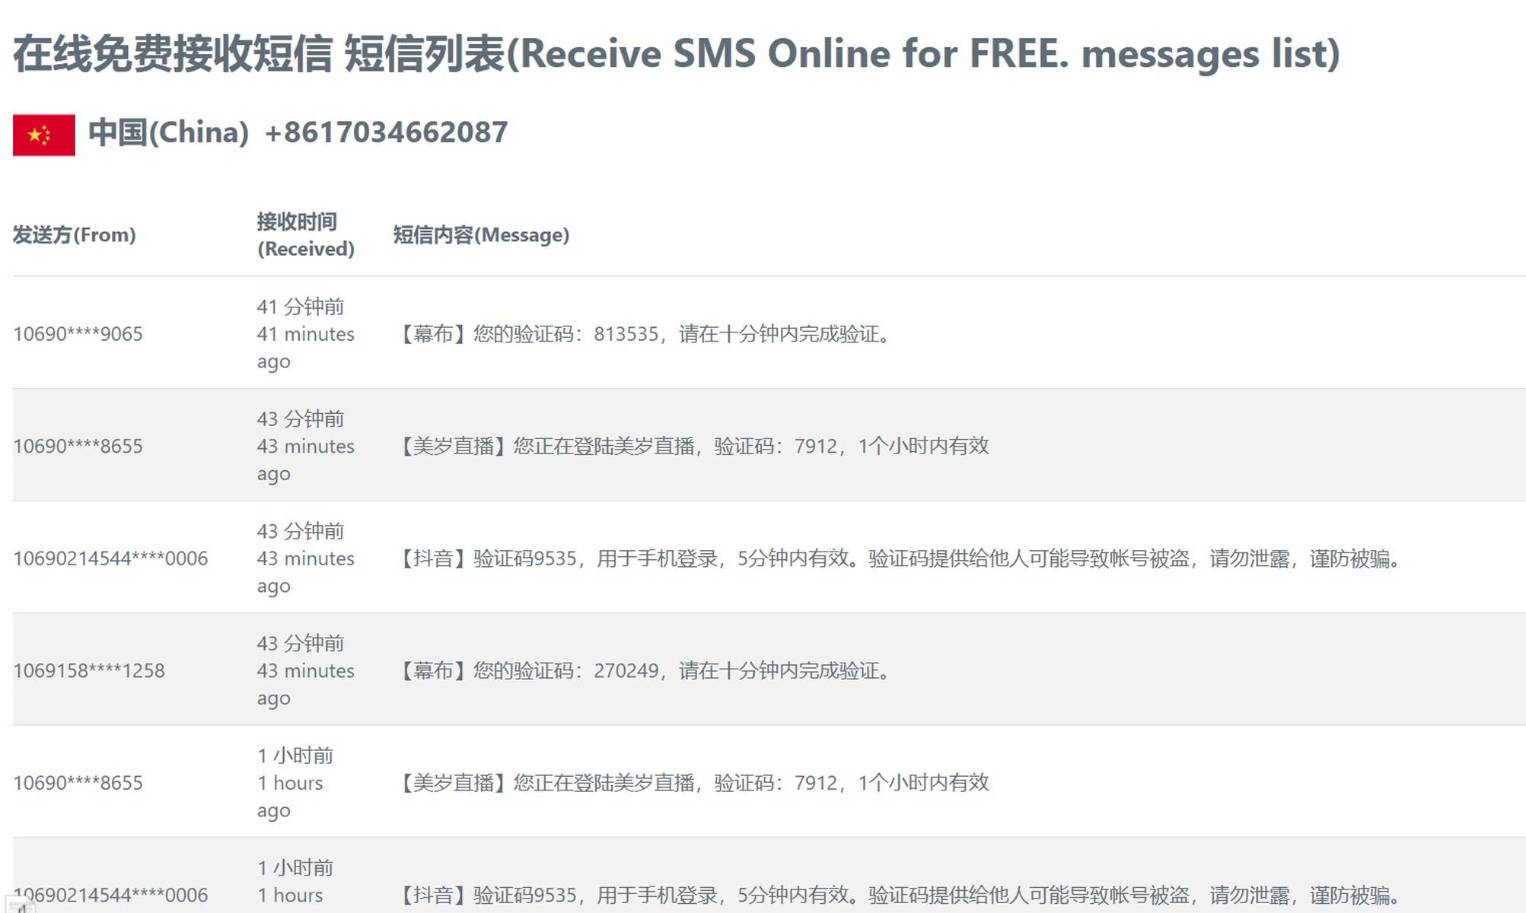The height and width of the screenshot is (913, 1526).
Task: Click the 短信内容(Message) column header
Action: coord(481,235)
